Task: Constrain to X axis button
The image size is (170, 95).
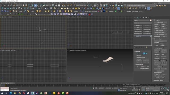Action: tap(140, 8)
